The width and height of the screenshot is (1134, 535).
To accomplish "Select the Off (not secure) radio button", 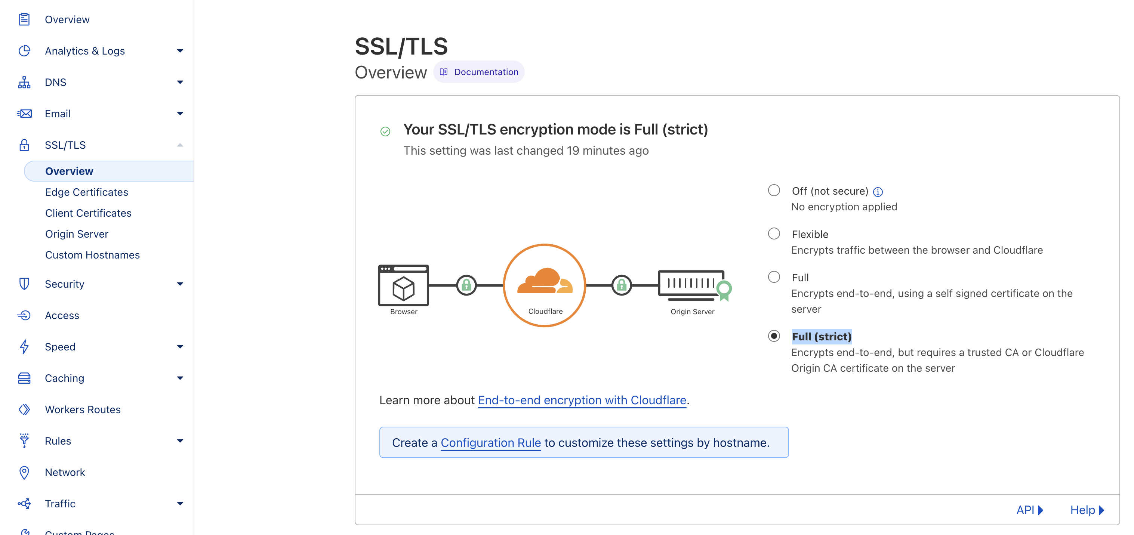I will [773, 191].
